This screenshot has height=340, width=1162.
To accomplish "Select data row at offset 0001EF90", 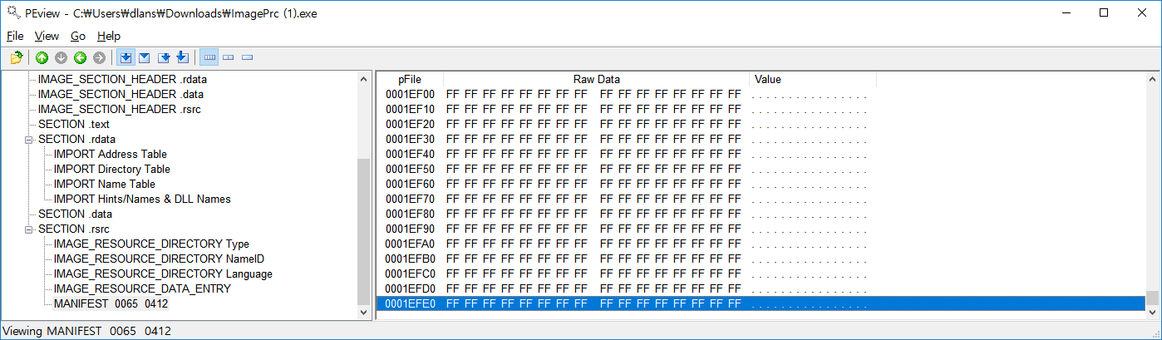I will click(761, 229).
